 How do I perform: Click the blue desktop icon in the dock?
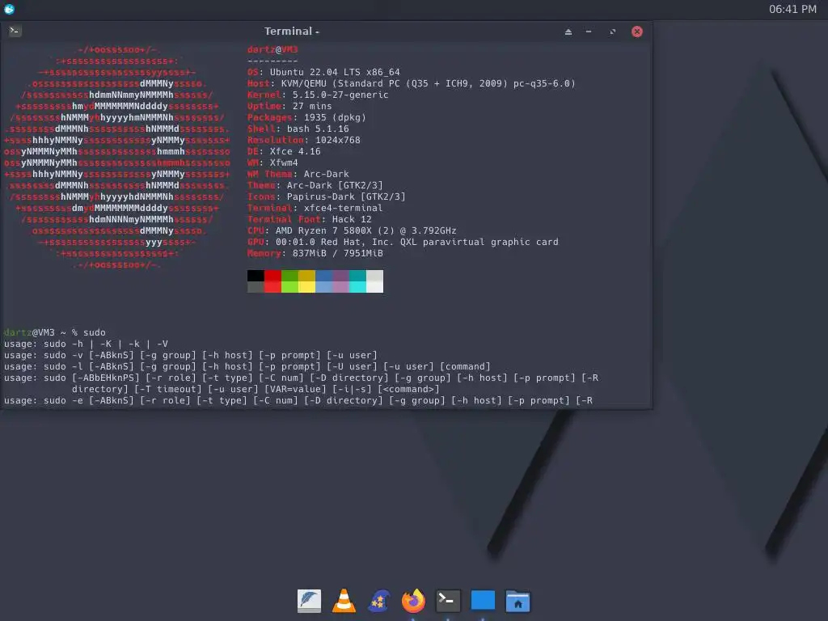(x=483, y=601)
